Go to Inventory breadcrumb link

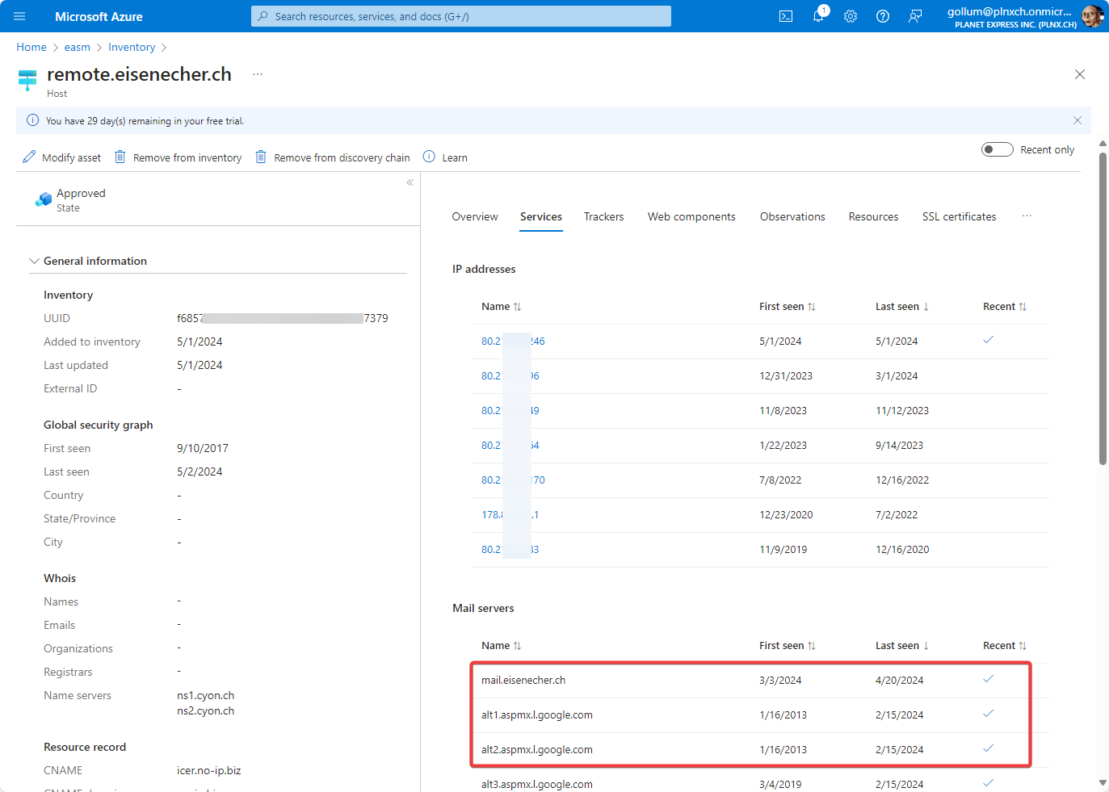click(x=132, y=48)
